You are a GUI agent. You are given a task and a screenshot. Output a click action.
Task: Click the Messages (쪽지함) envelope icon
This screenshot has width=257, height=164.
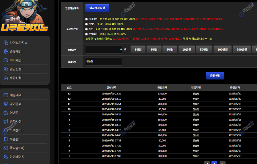[x=6, y=148]
